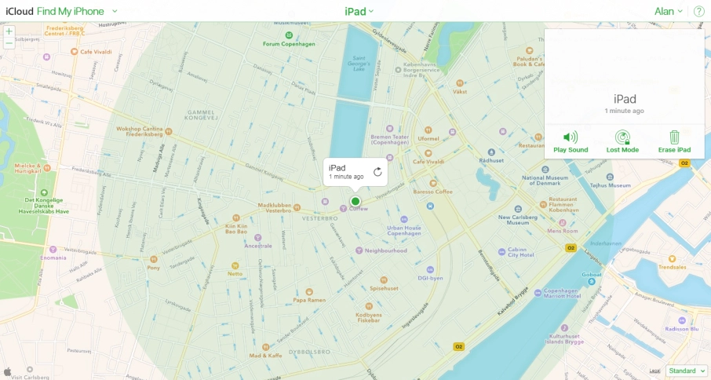The width and height of the screenshot is (711, 380).
Task: Open the iPad devices dropdown
Action: [x=359, y=11]
